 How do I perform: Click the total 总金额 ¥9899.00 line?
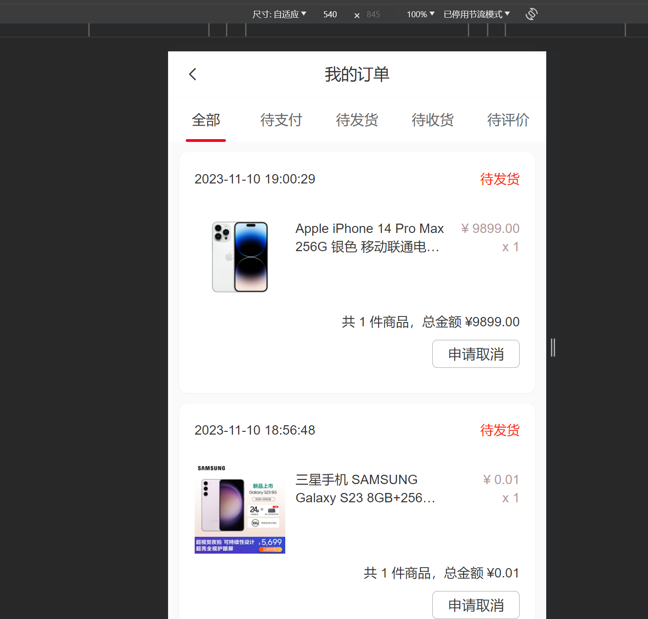tap(430, 322)
